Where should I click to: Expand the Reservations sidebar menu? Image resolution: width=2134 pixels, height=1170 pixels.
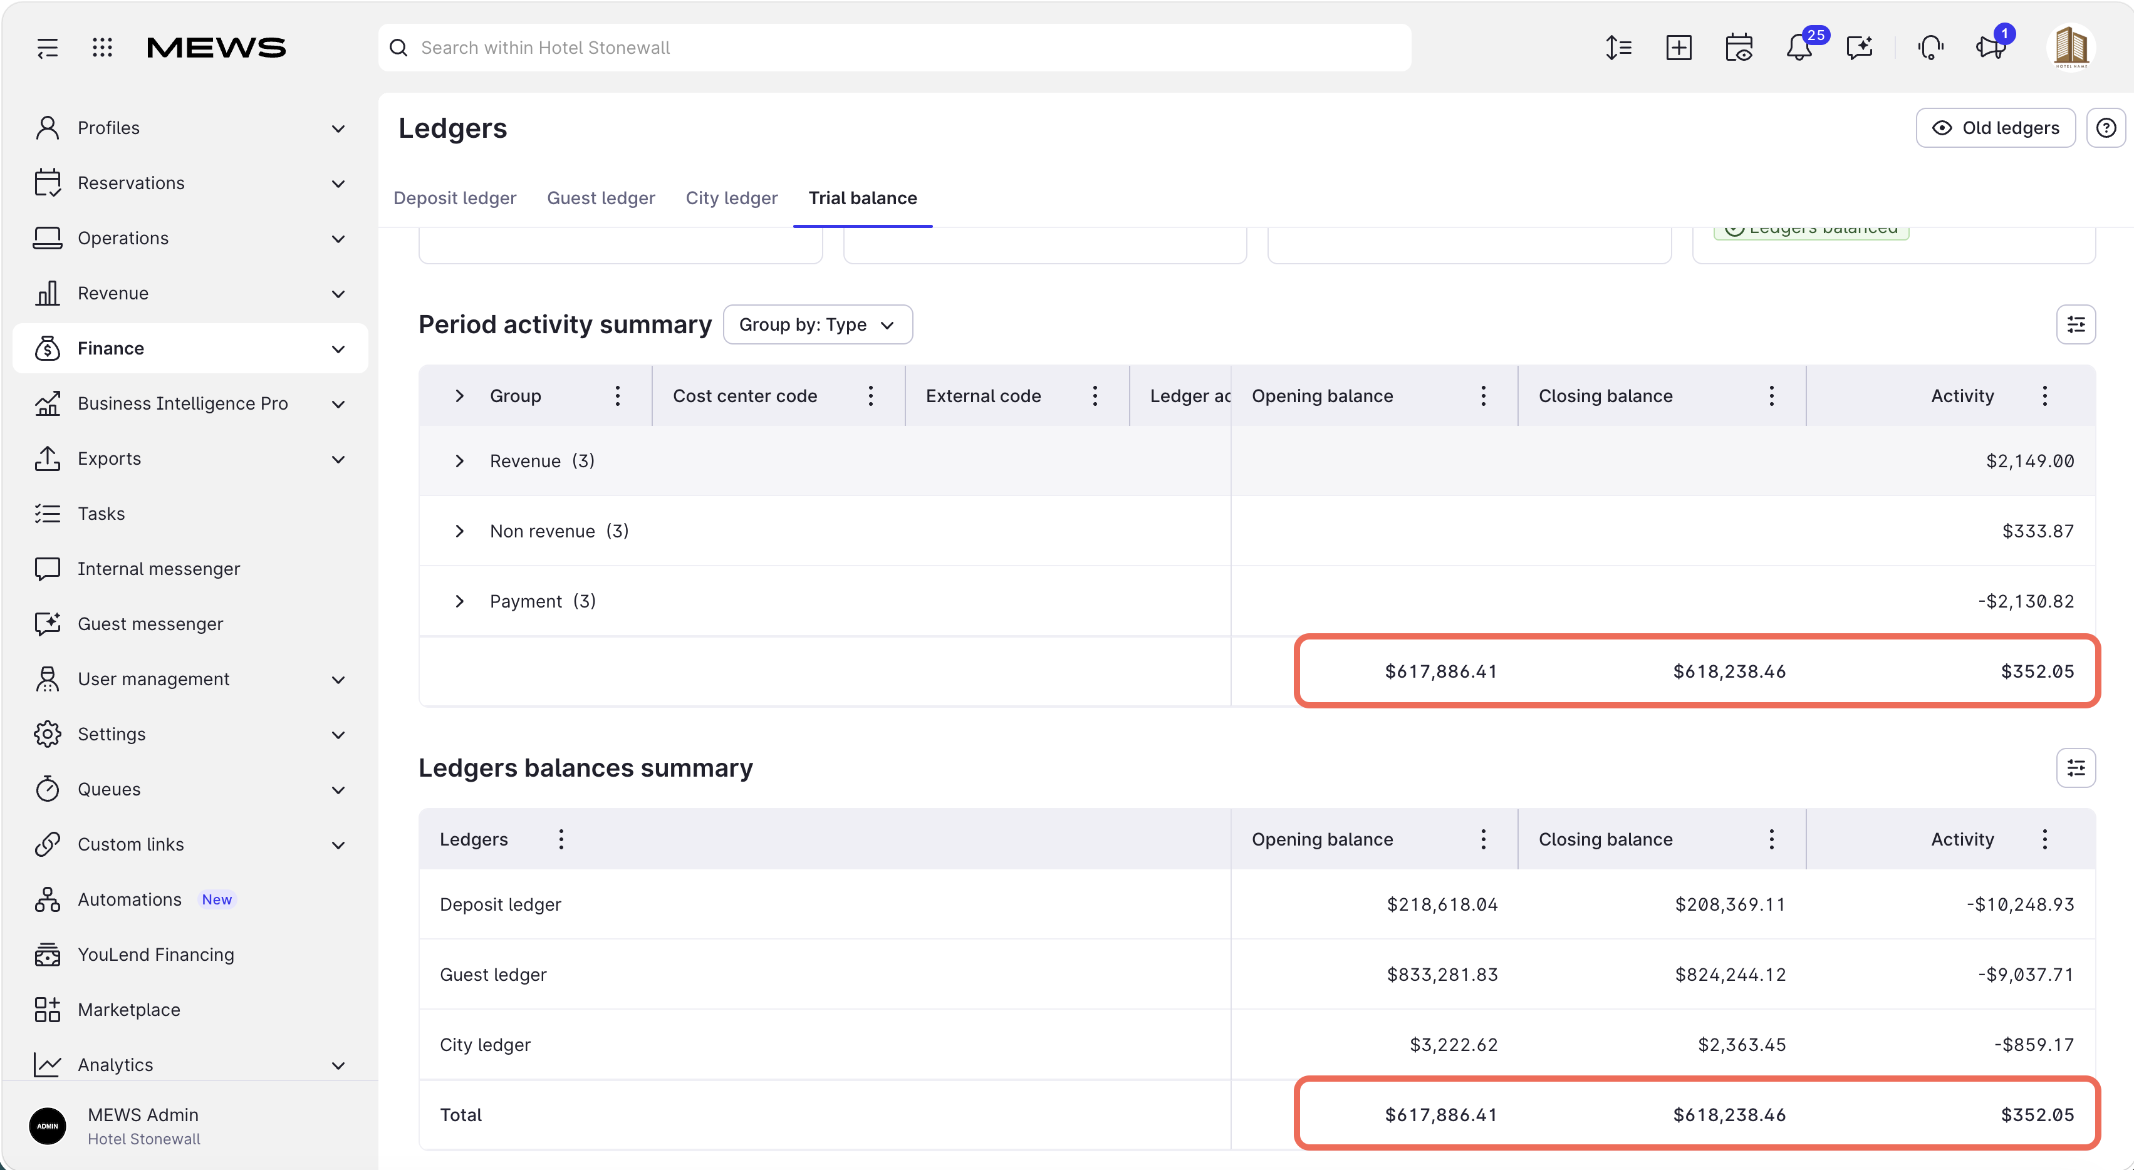click(190, 183)
